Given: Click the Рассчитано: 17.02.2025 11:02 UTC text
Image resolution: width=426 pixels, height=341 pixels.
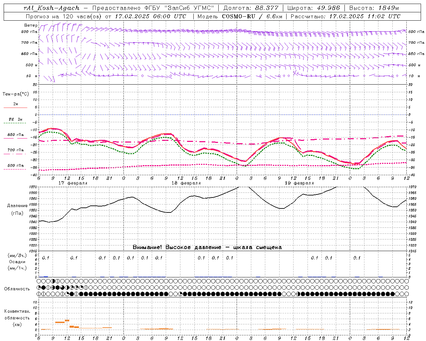Looking at the screenshot, I should pyautogui.click(x=346, y=16).
